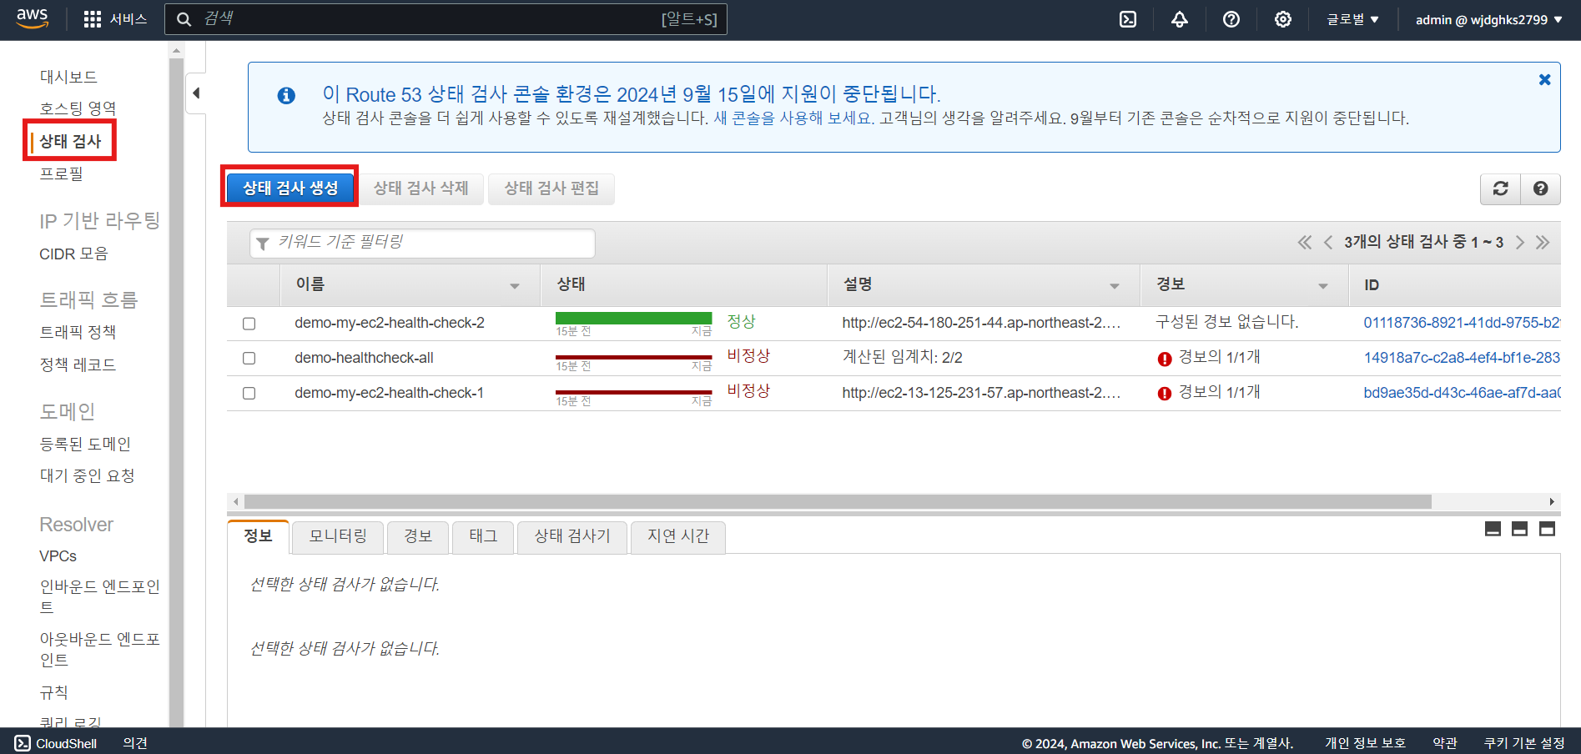The height and width of the screenshot is (754, 1581).
Task: Open health check ID bd9ae35d link
Action: click(x=1462, y=393)
